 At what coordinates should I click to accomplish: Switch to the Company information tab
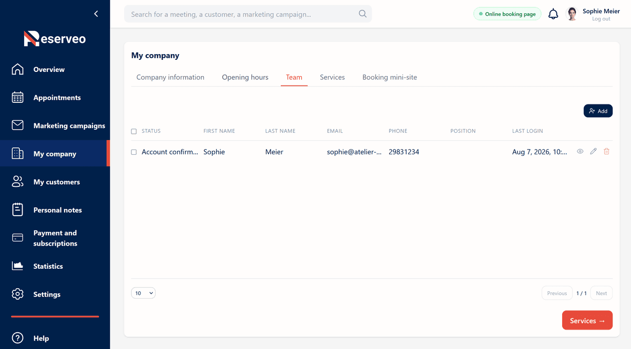click(170, 77)
